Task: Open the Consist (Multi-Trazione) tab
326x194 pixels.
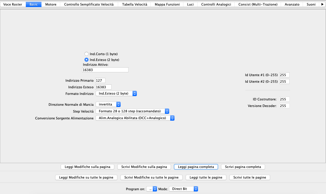Action: point(257,4)
